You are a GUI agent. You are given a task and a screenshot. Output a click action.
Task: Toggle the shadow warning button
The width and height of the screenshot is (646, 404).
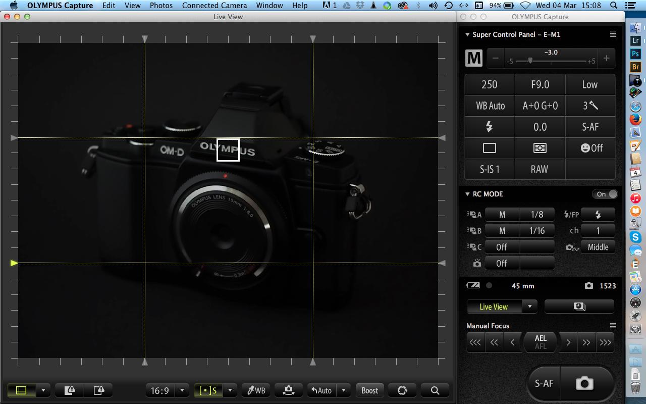pos(98,390)
